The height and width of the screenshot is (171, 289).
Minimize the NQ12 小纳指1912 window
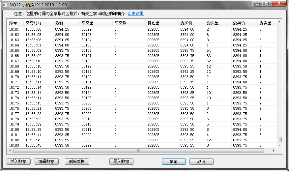(x=258, y=4)
